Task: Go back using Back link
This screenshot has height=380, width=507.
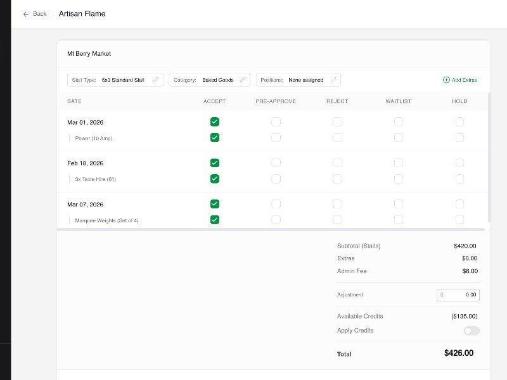Action: coord(39,14)
